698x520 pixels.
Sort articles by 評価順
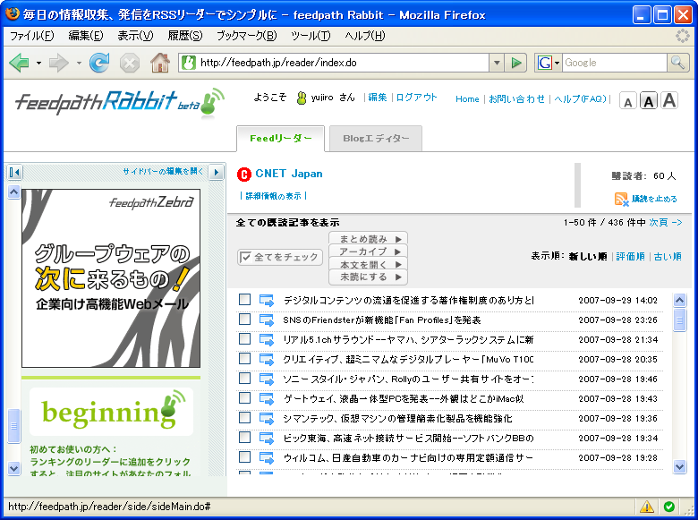click(x=630, y=257)
